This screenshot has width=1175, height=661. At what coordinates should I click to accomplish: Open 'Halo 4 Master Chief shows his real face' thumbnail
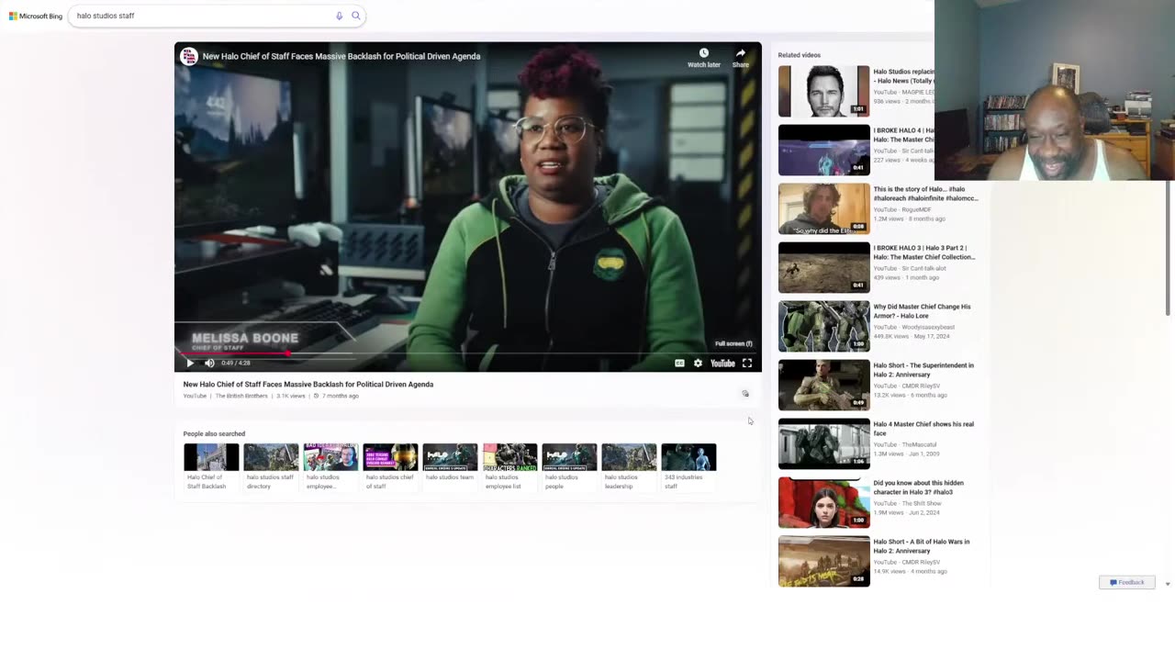[x=823, y=443]
